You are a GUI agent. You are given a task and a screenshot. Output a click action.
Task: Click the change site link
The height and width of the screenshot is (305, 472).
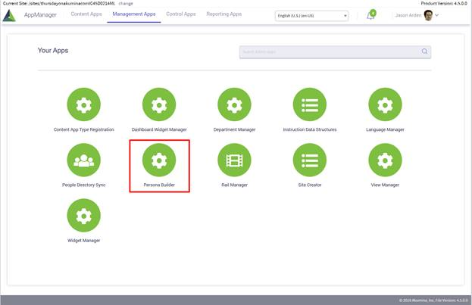[126, 3]
